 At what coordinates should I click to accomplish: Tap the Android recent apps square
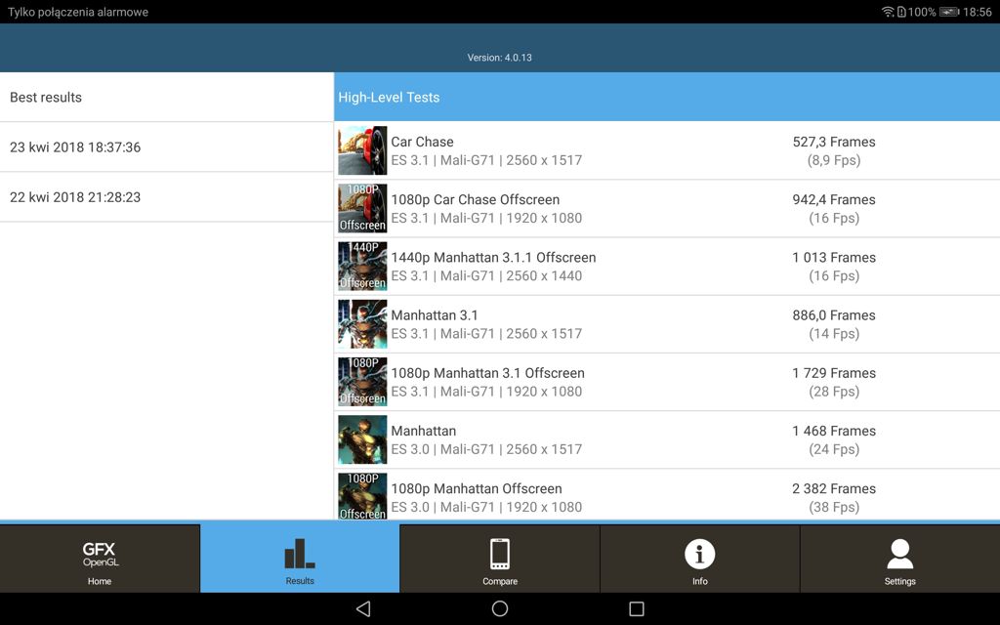coord(637,608)
